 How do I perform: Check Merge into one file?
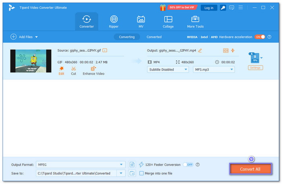(x=141, y=173)
